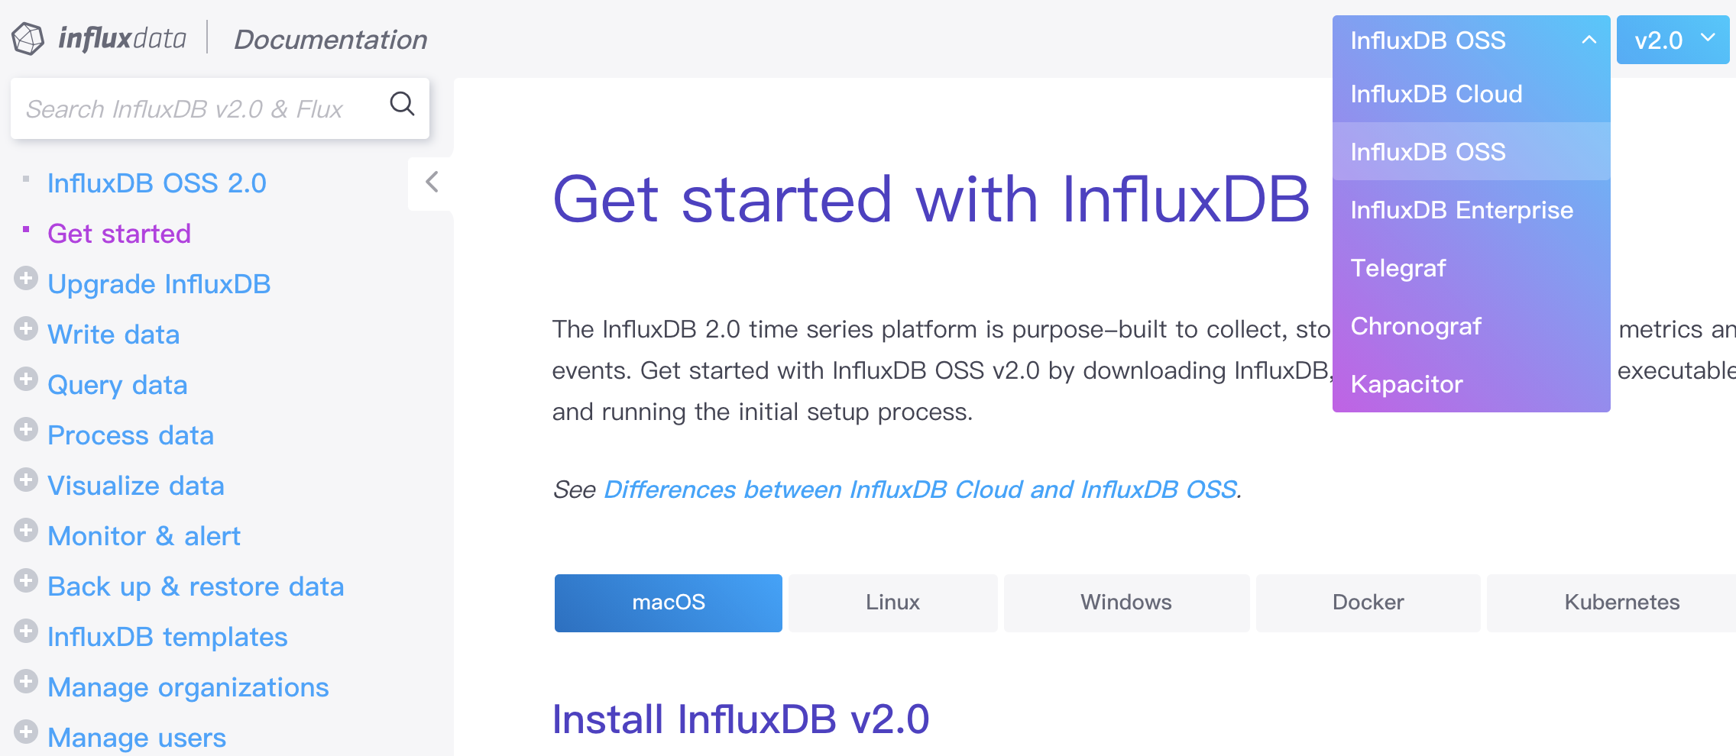The image size is (1736, 756).
Task: Expand the Write data plus icon
Action: [26, 329]
